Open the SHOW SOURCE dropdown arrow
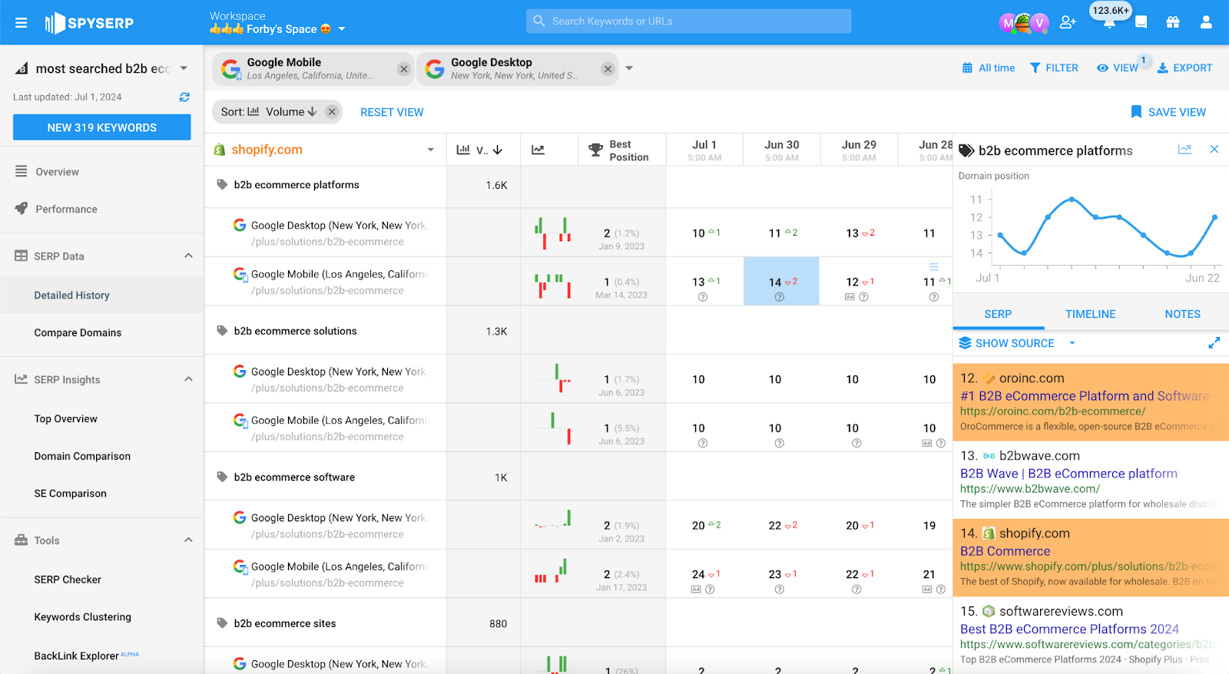1229x674 pixels. (x=1072, y=343)
